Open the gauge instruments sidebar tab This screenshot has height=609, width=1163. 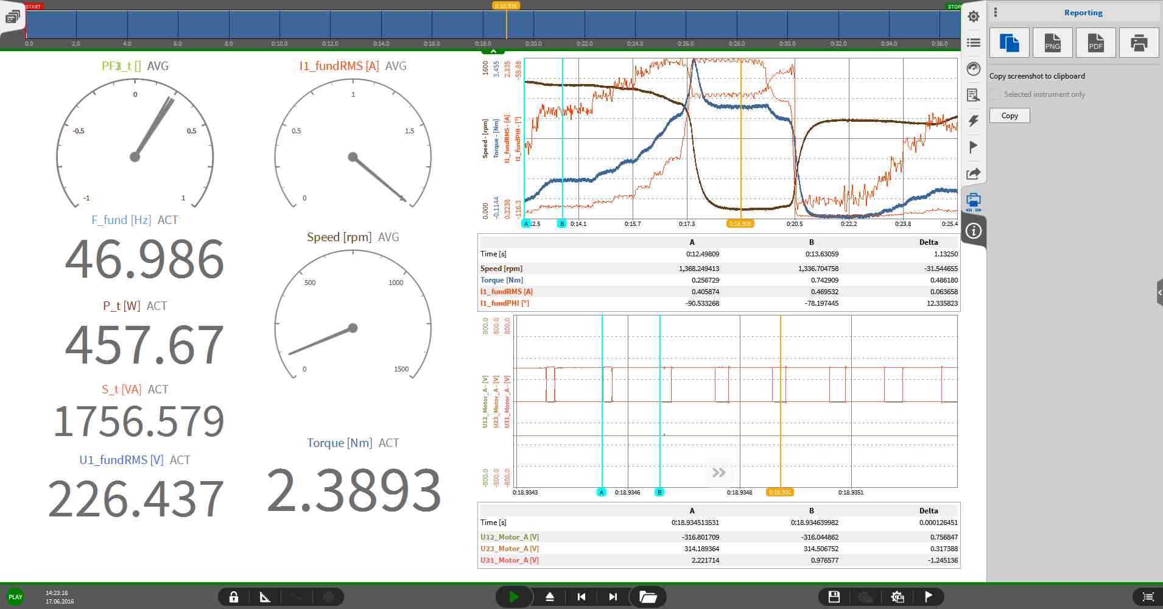tap(974, 69)
